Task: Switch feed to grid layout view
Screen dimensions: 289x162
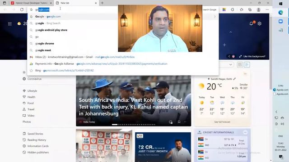Action: [x=240, y=65]
